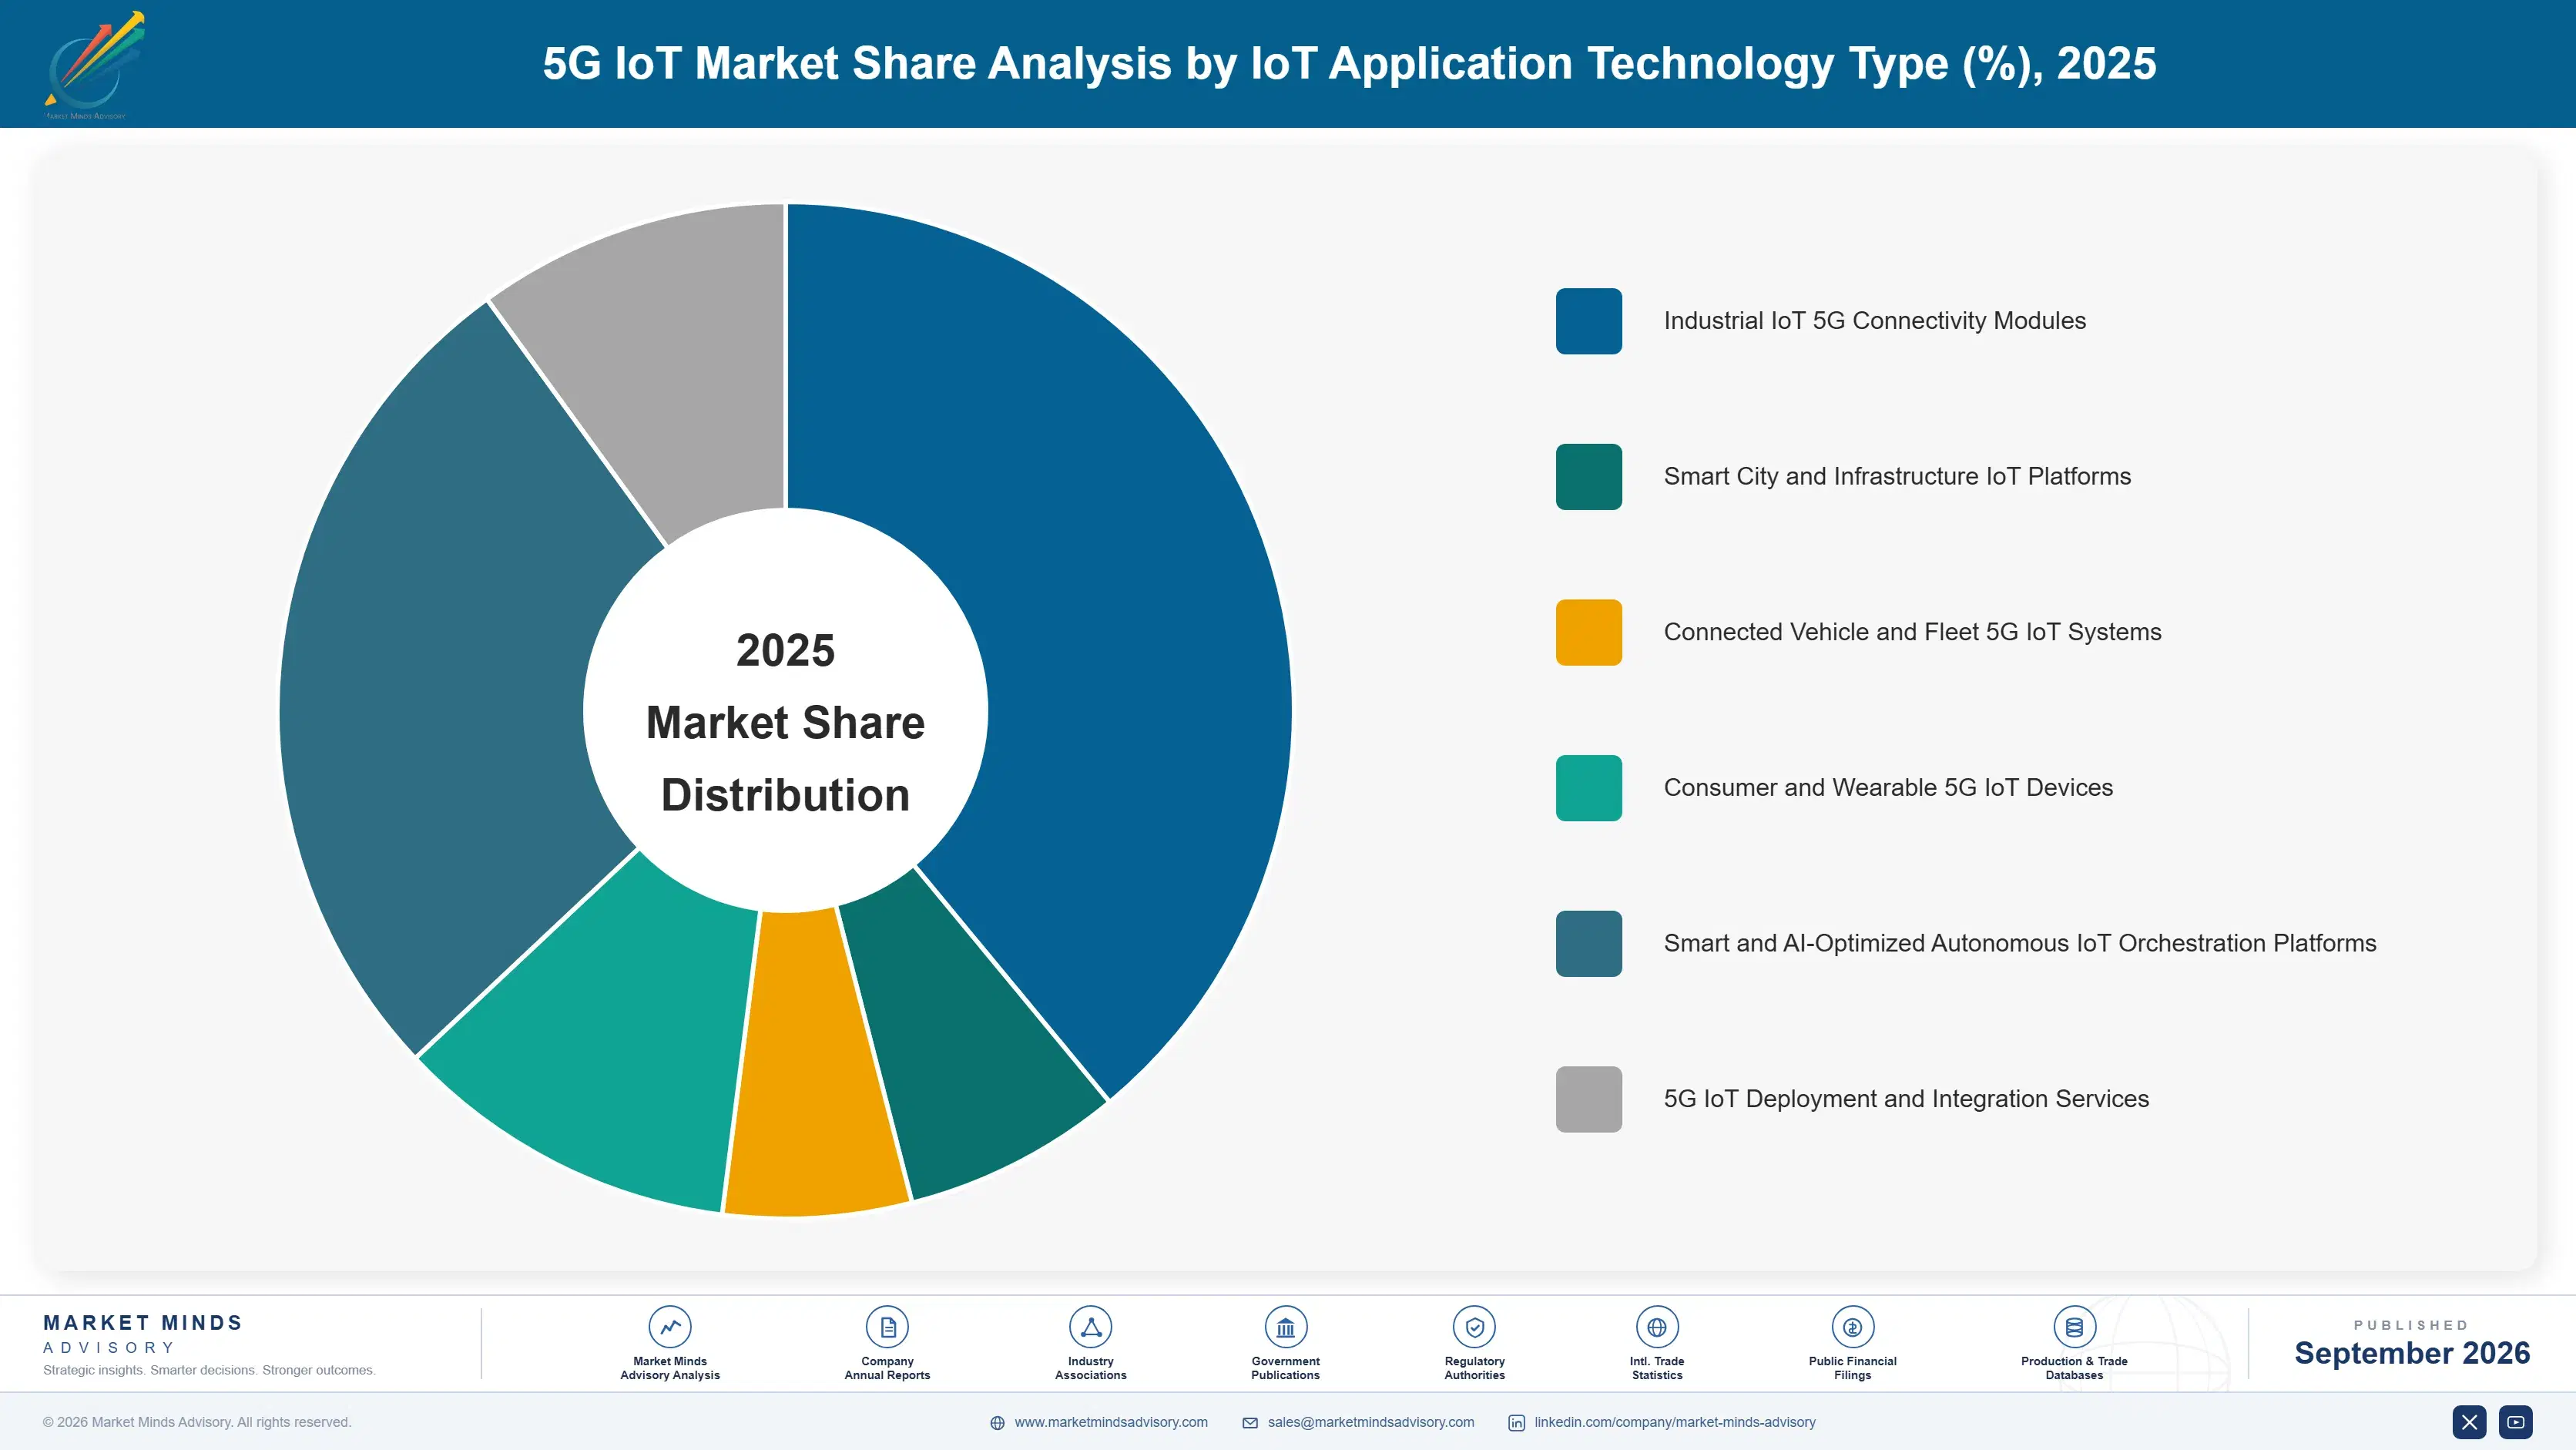Click Consumer and Wearable teal swatch
Image resolution: width=2576 pixels, height=1450 pixels.
coord(1588,788)
